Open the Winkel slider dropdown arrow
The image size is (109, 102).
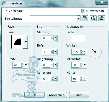tap(85, 52)
